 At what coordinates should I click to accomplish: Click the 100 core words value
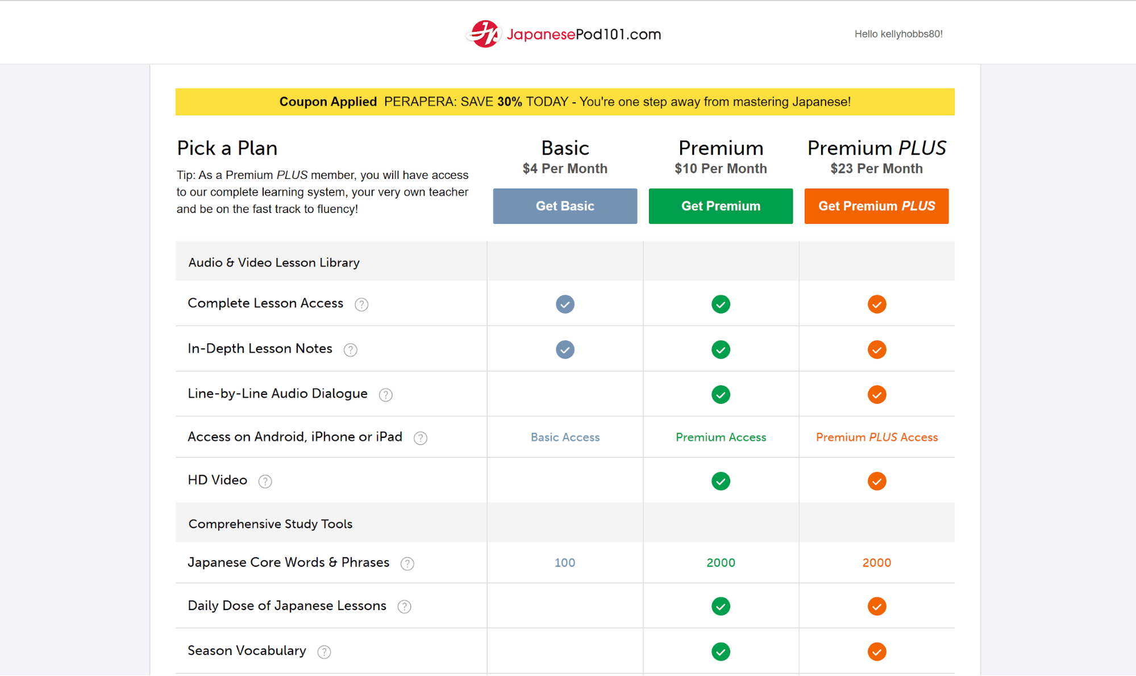point(565,563)
